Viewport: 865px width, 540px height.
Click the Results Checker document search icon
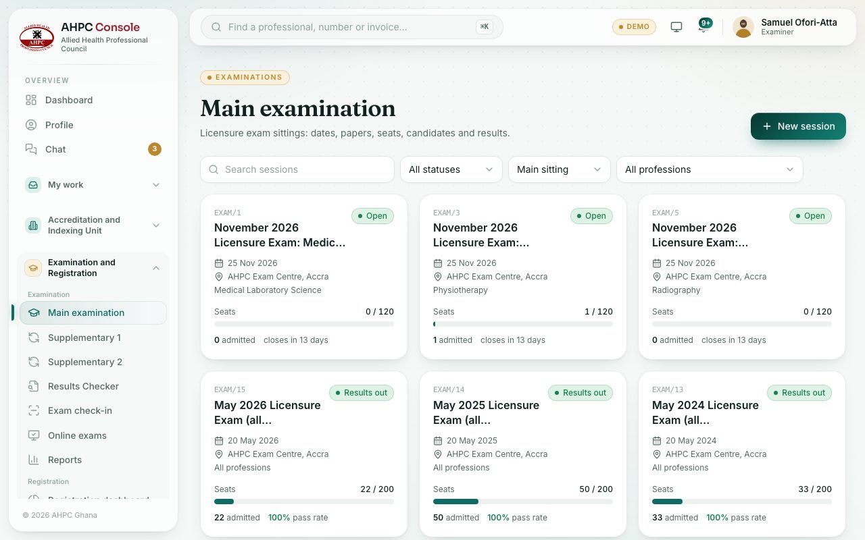click(34, 386)
